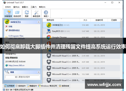Select Visual C++ 2005 name in 4.81 MB row

pyautogui.click(x=66, y=62)
